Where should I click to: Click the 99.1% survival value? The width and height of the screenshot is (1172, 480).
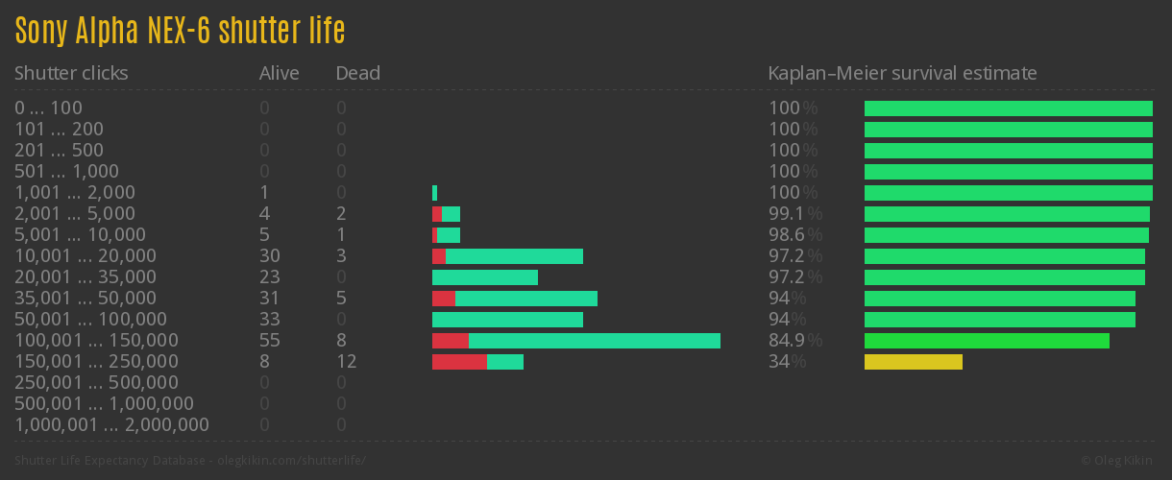[x=788, y=214]
